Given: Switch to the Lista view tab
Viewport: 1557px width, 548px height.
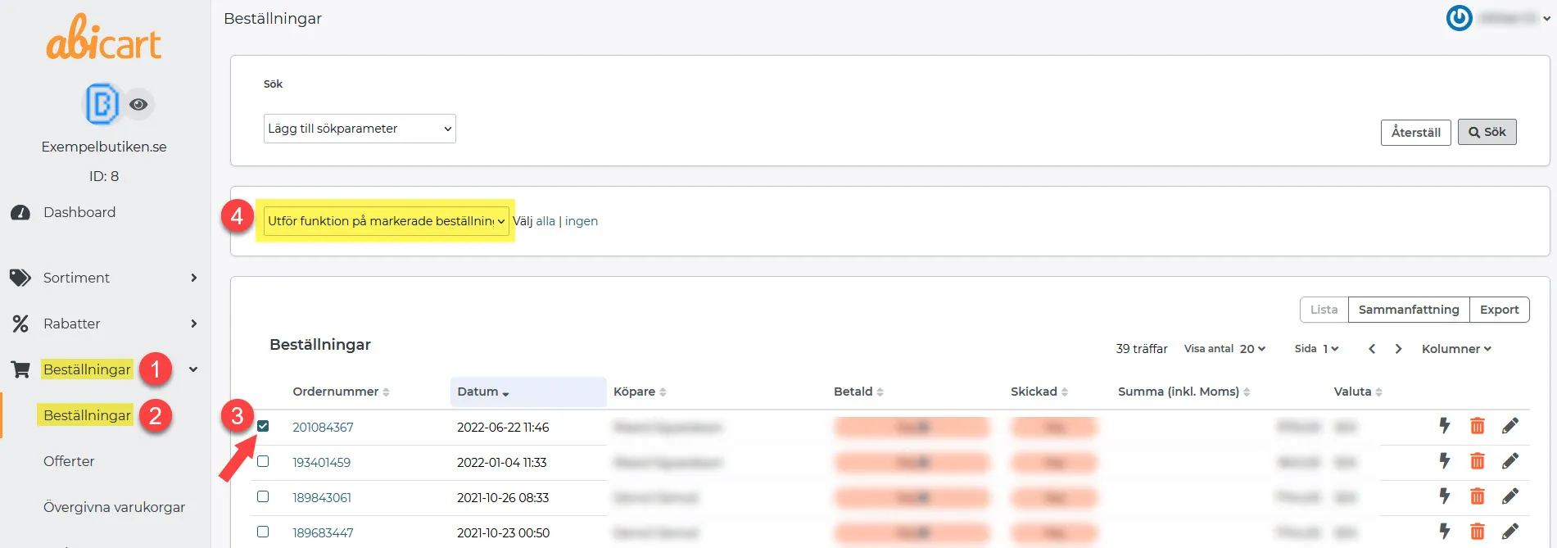Looking at the screenshot, I should pos(1324,310).
